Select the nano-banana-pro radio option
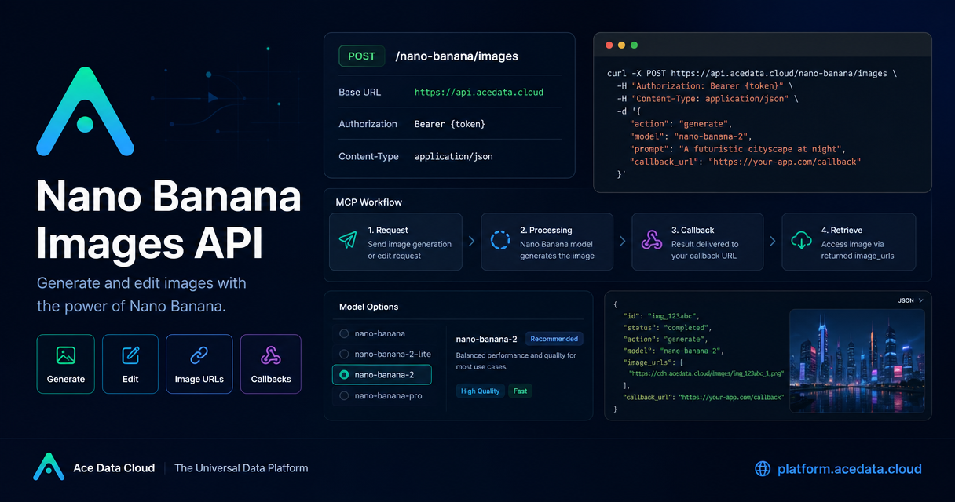Image resolution: width=955 pixels, height=502 pixels. [x=344, y=396]
